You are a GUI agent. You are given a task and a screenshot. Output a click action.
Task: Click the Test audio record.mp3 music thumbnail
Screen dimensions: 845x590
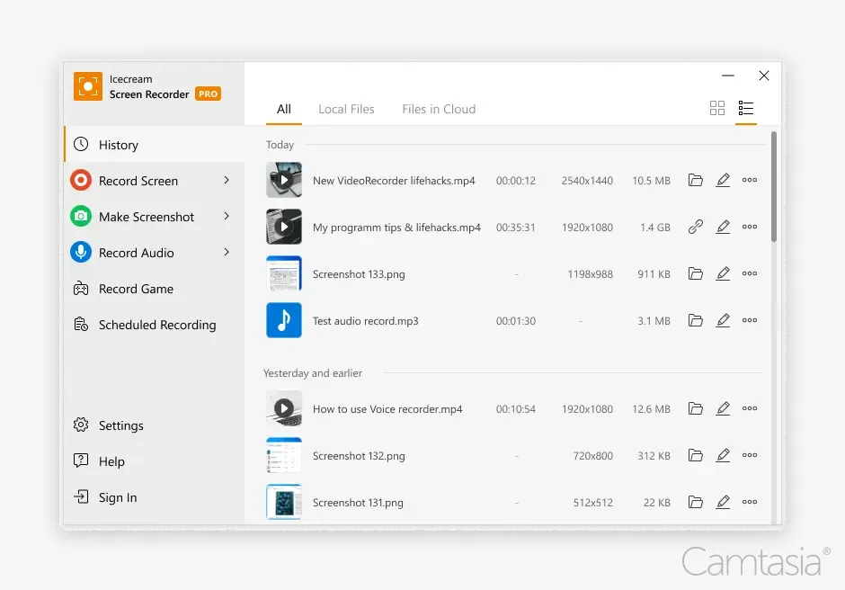(284, 320)
